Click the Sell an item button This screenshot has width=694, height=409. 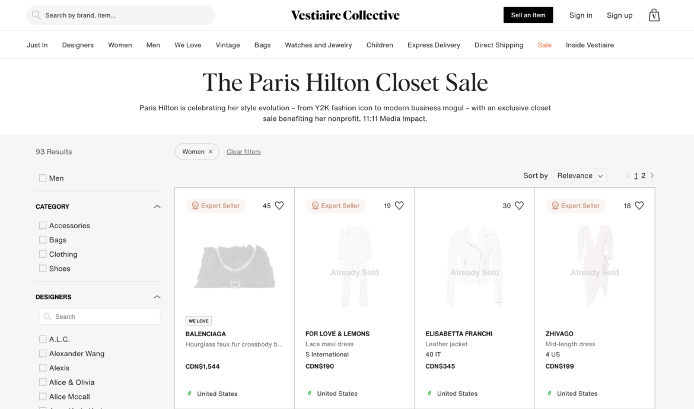[x=528, y=15]
